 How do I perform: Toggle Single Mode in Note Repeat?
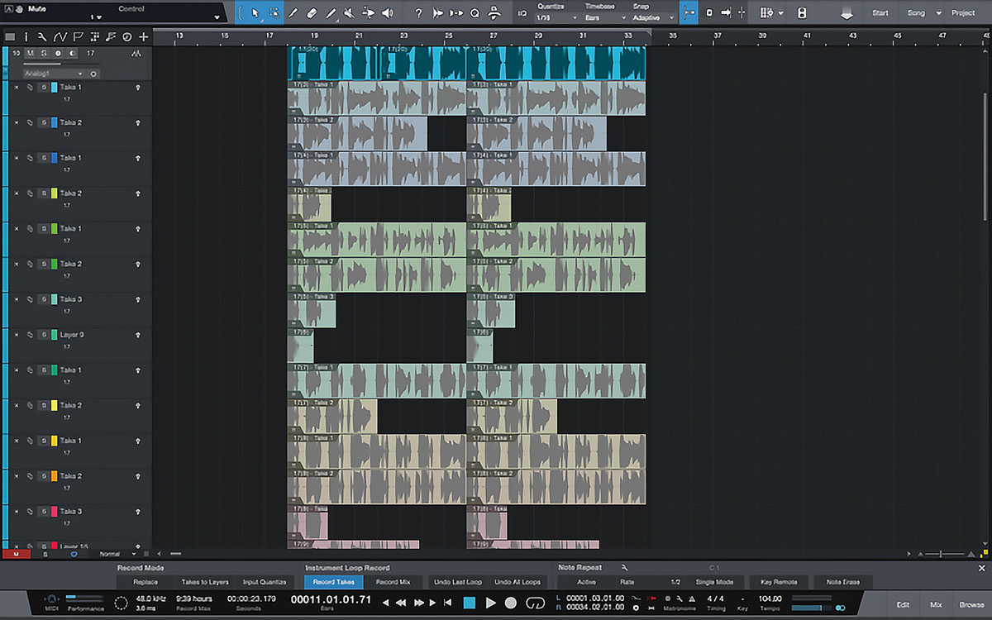pyautogui.click(x=714, y=582)
